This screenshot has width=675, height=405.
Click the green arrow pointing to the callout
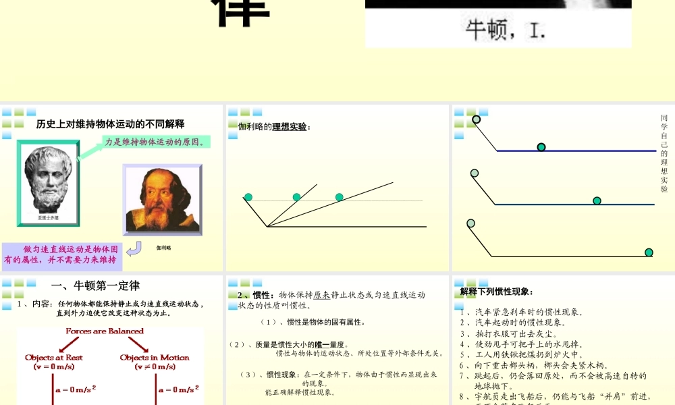click(90, 151)
